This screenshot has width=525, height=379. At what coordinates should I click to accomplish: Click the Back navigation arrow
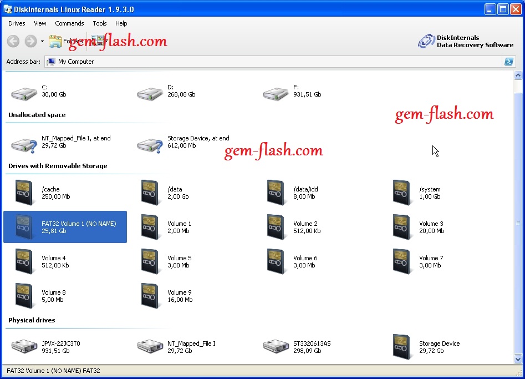point(13,41)
